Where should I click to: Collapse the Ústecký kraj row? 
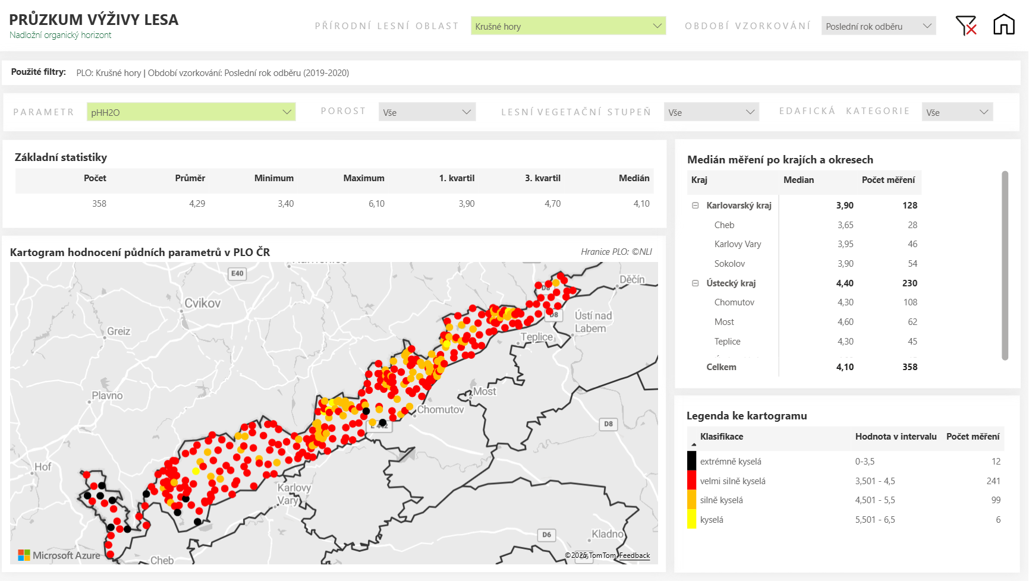(695, 283)
